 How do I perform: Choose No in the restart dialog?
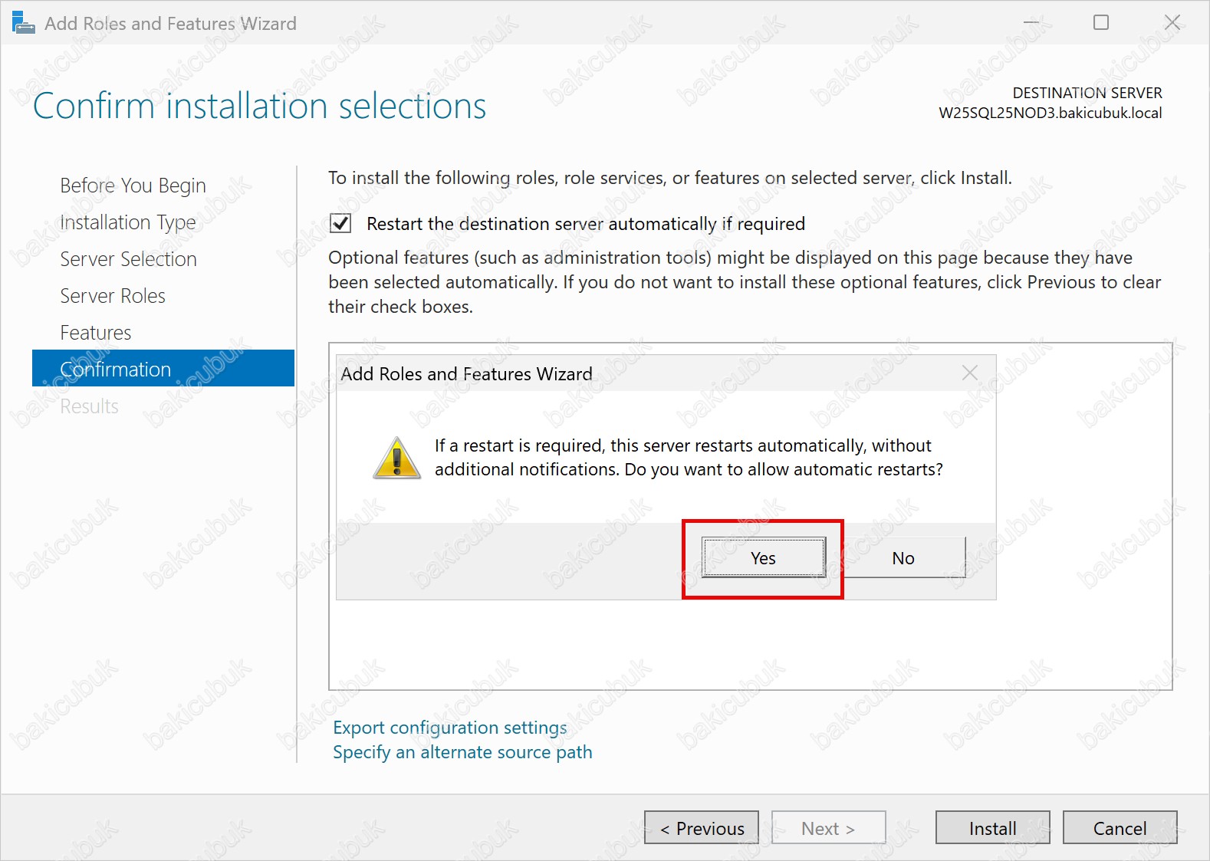903,558
